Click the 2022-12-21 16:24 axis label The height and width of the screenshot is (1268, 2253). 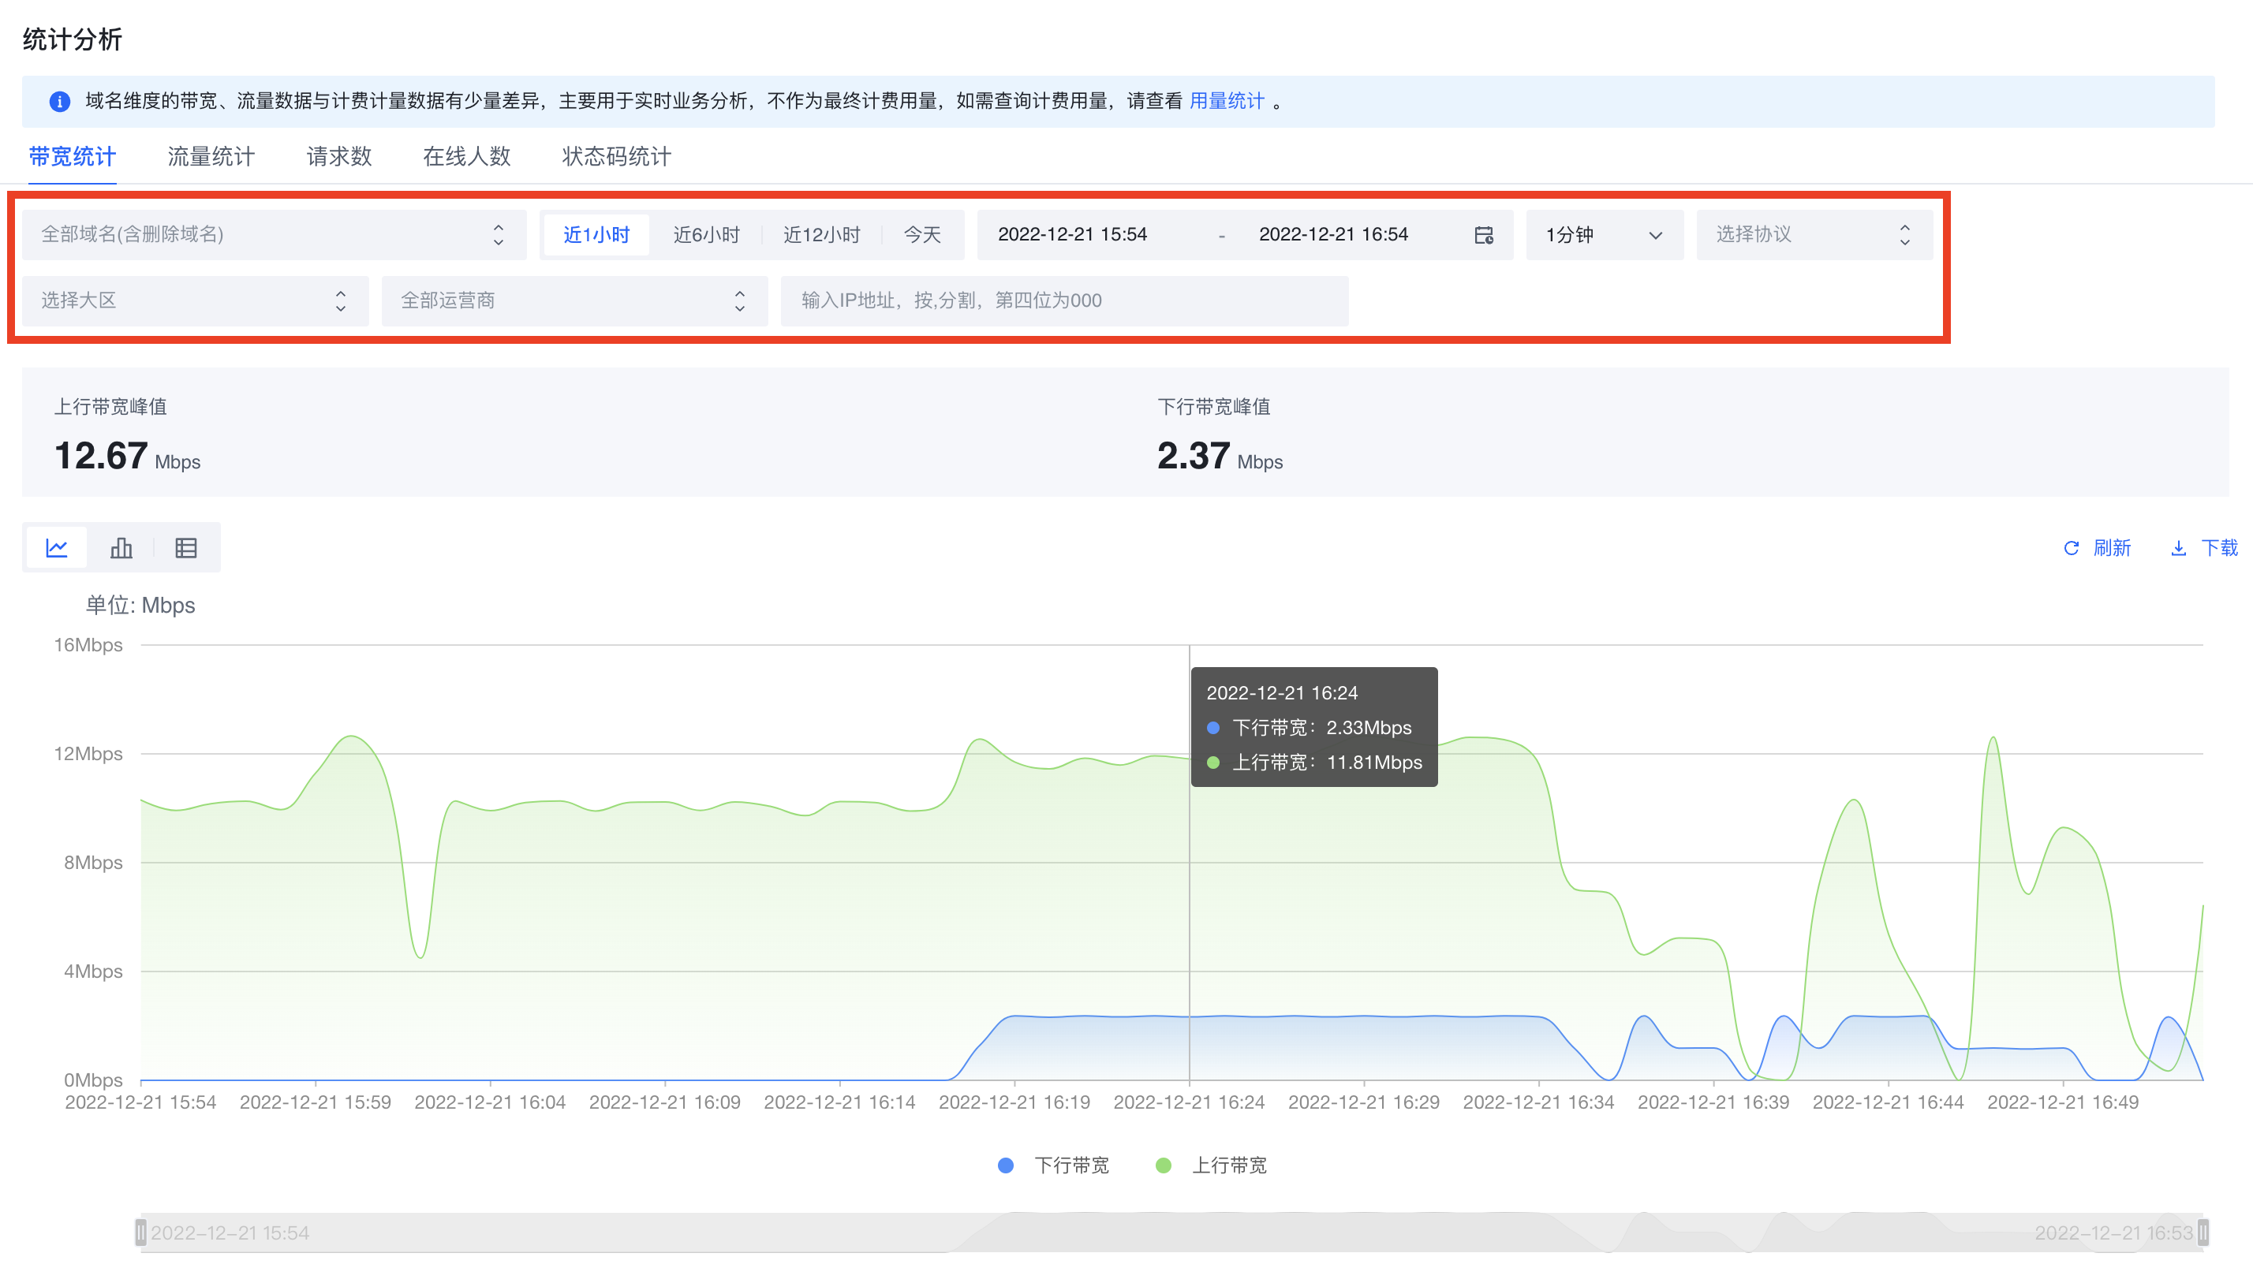click(x=1189, y=1102)
